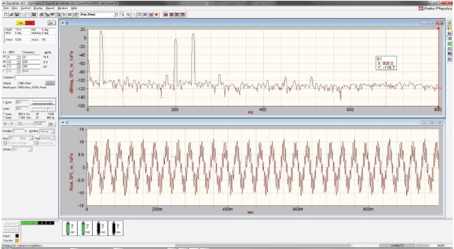
Task: Toggle the 240 Hz tone enable checkbox
Action: (4, 66)
